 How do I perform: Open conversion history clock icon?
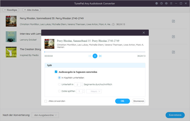click(x=161, y=4)
